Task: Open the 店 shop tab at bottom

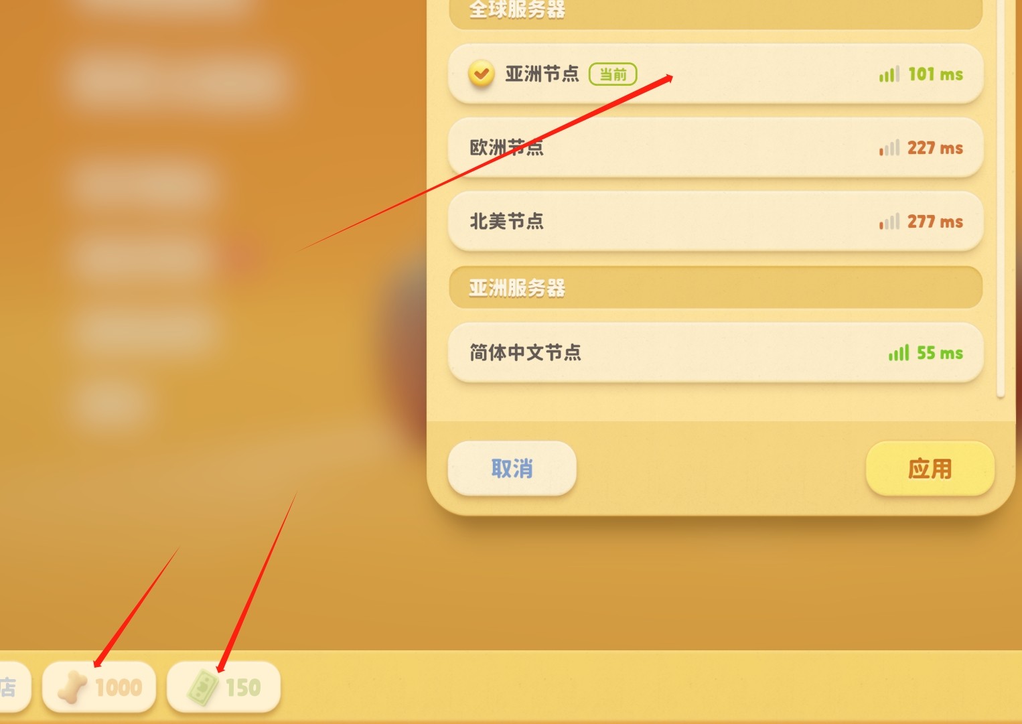Action: (13, 687)
